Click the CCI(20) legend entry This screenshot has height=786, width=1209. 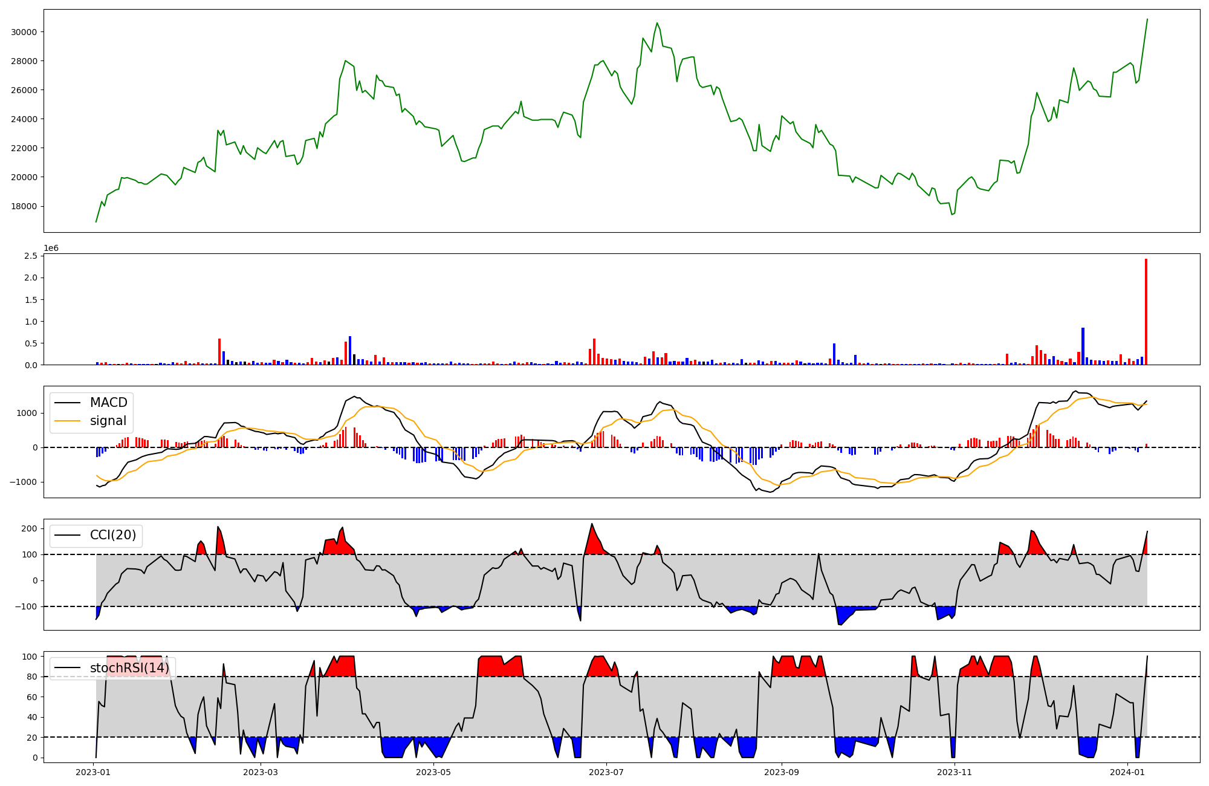[112, 535]
